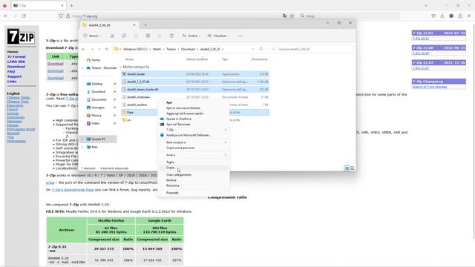Open Firefox downloads panel icon
This screenshot has height=267, width=475.
coord(442,16)
